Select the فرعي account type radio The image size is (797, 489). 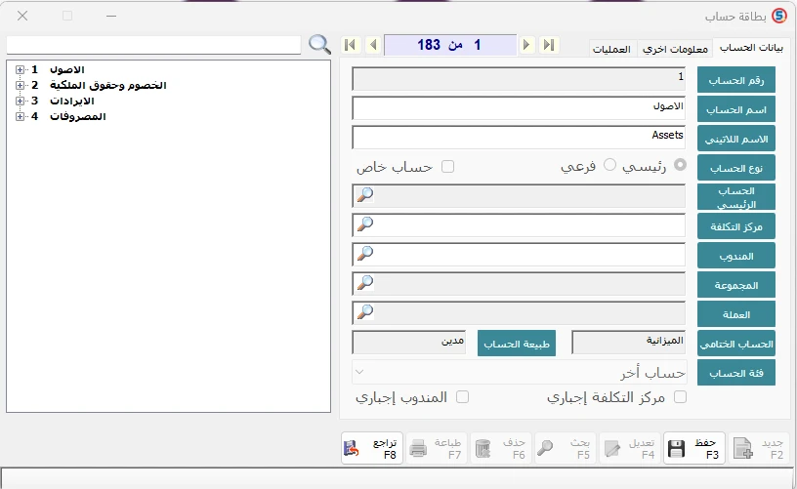(609, 165)
